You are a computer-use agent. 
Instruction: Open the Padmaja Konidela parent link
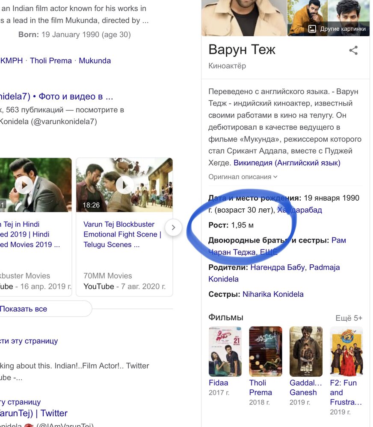coord(274,273)
